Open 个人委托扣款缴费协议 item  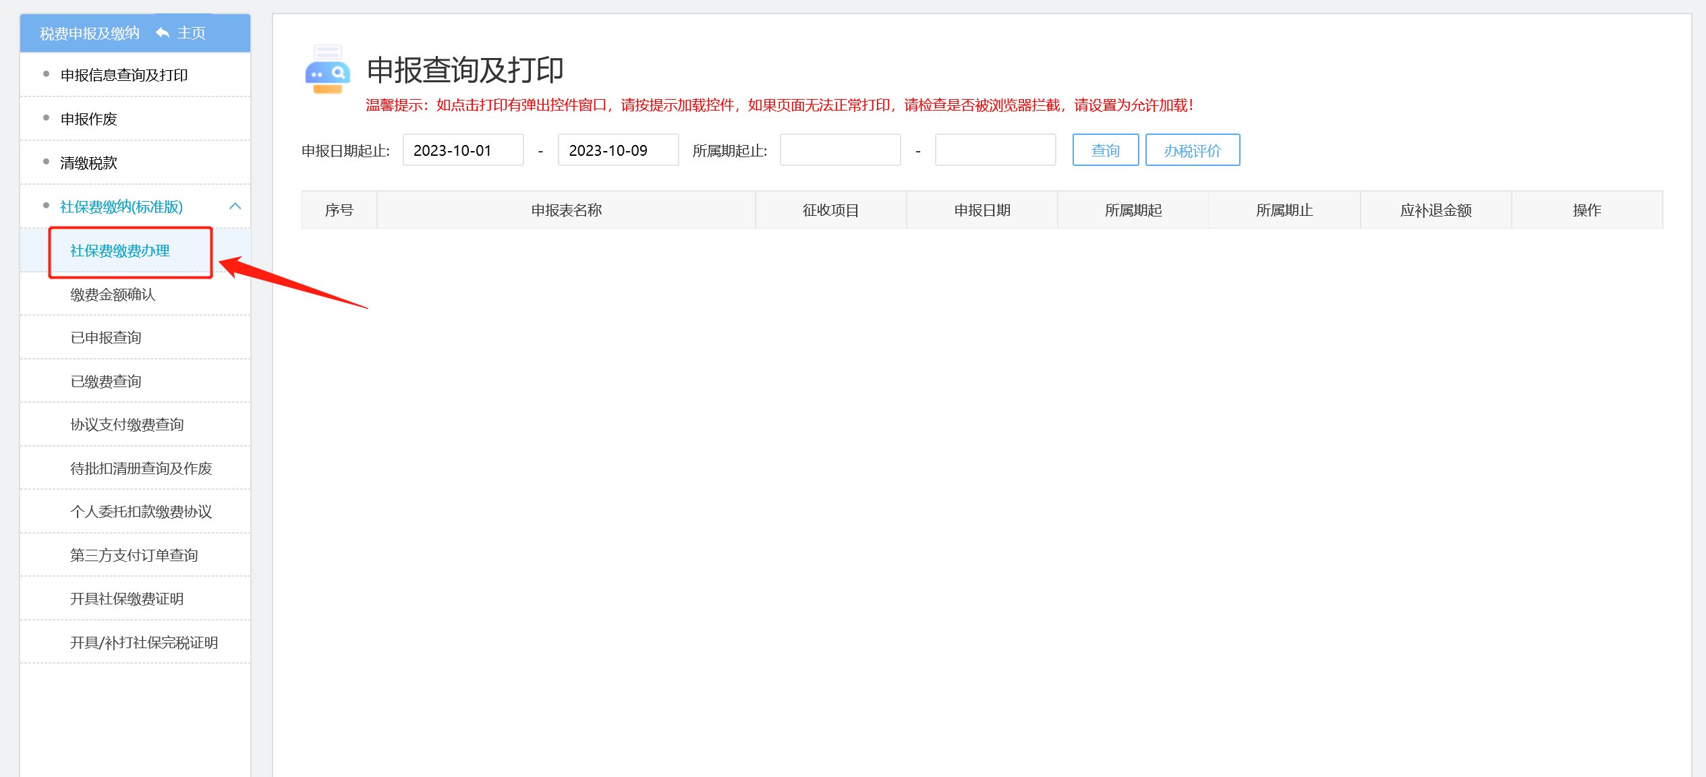click(141, 511)
